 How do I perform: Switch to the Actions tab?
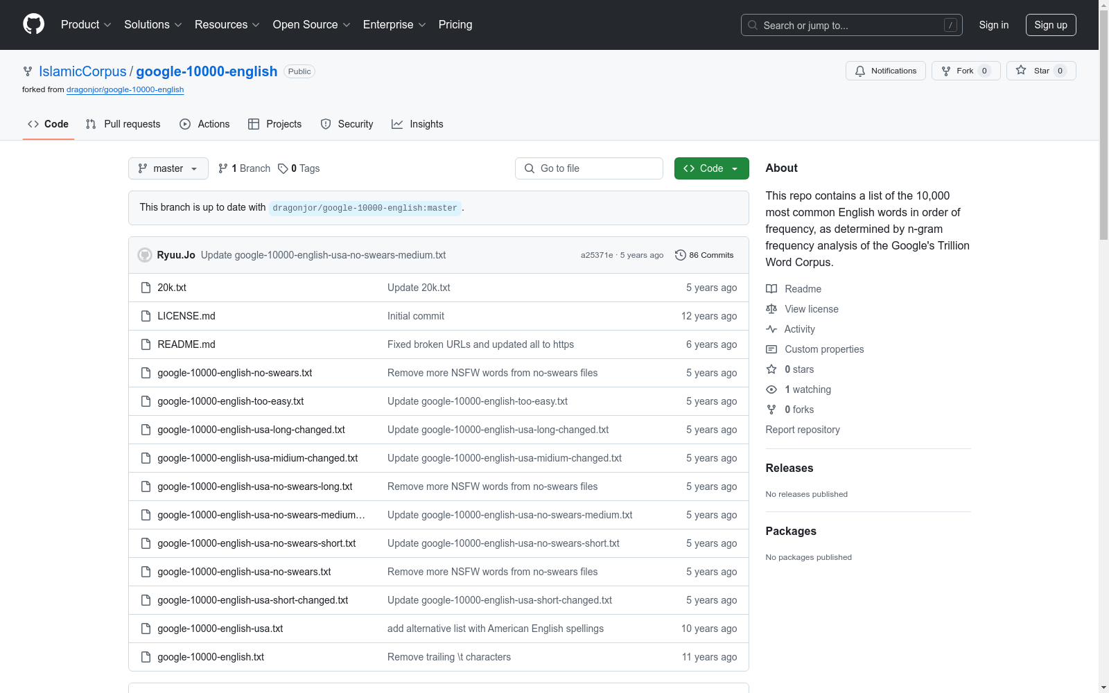pyautogui.click(x=204, y=124)
